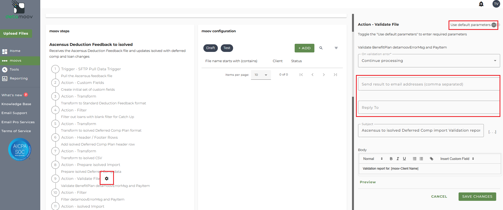The width and height of the screenshot is (503, 210).
Task: Toggle the Test filter chip
Action: click(x=227, y=48)
